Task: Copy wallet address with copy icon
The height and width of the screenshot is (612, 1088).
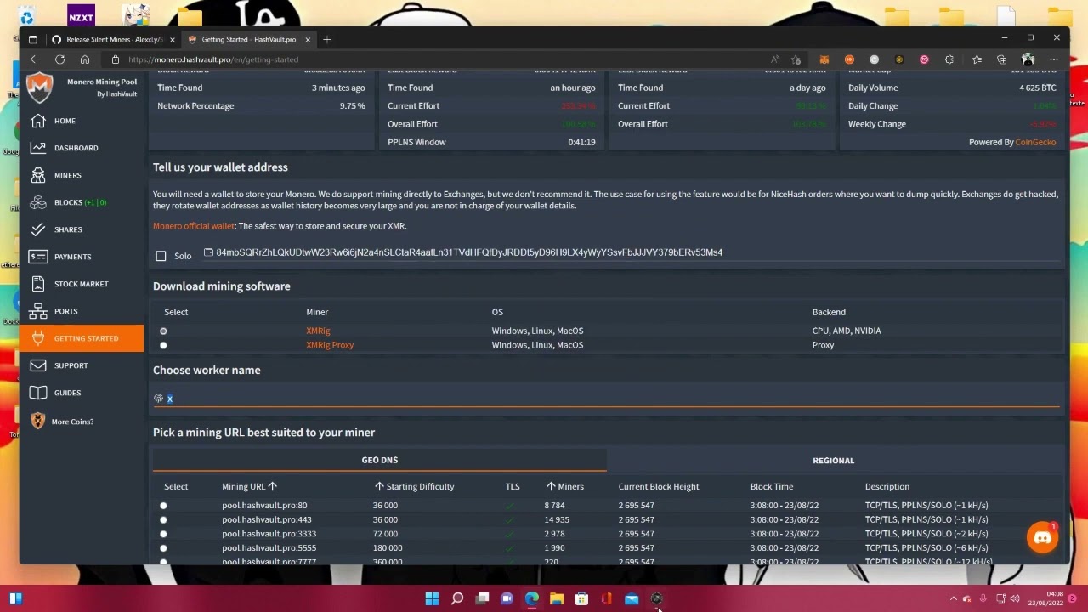Action: (208, 252)
